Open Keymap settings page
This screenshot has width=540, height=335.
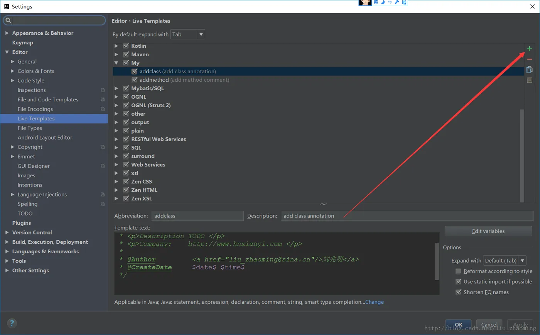click(x=23, y=43)
